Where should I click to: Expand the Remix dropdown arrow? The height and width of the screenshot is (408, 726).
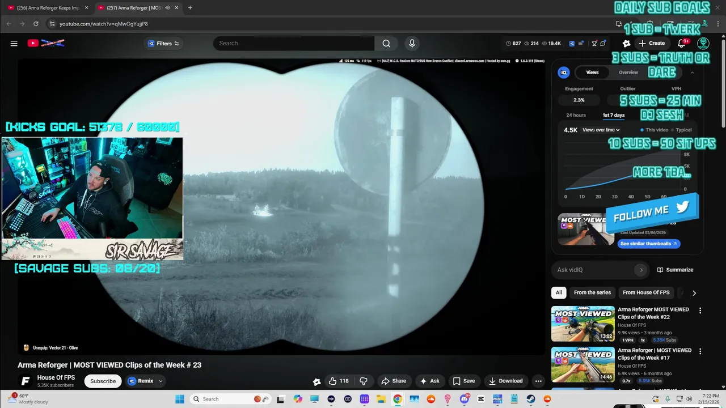pyautogui.click(x=161, y=381)
